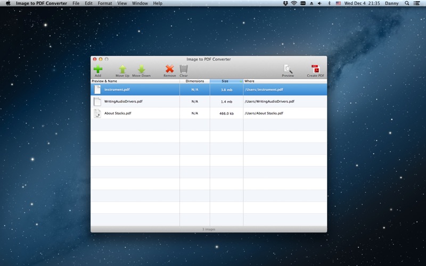The image size is (426, 266).
Task: Click the Create PDF icon
Action: pos(315,69)
